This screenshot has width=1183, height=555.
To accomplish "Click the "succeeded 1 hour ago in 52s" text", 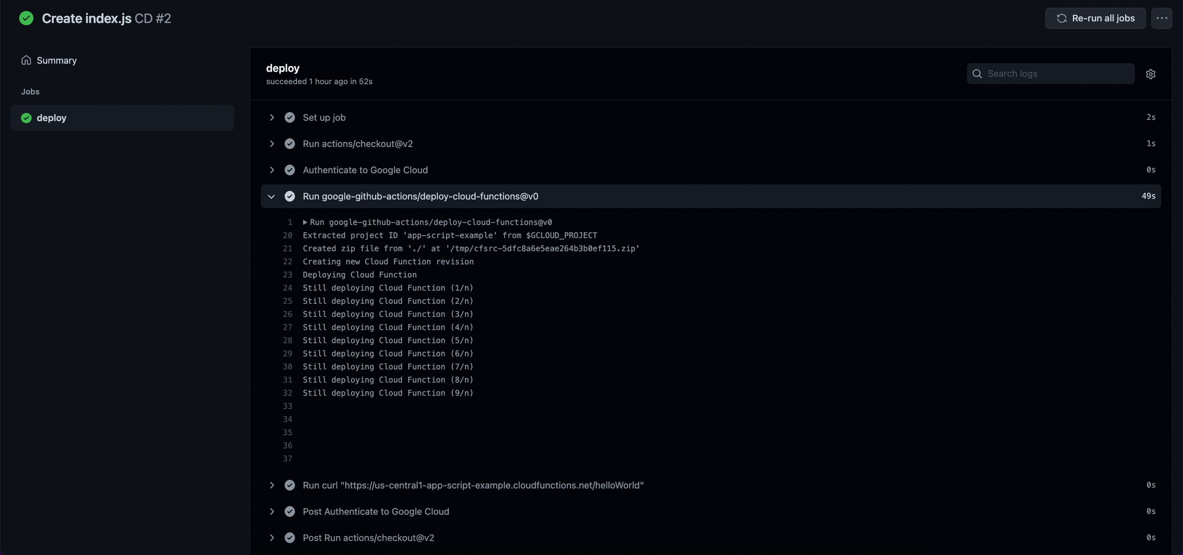I will tap(319, 82).
